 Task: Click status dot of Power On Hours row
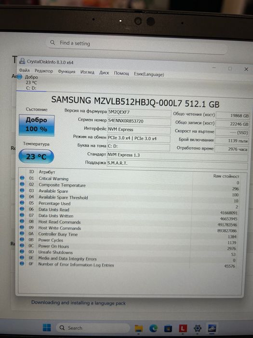tap(22, 245)
